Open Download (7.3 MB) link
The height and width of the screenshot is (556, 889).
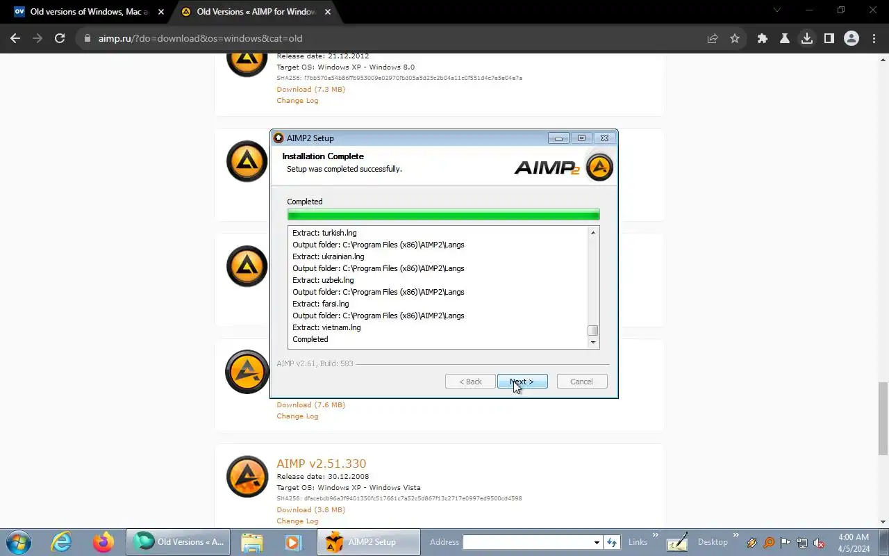[310, 89]
